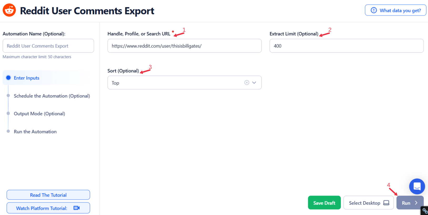Jump to Run the Automation step
The width and height of the screenshot is (428, 215).
pos(35,132)
